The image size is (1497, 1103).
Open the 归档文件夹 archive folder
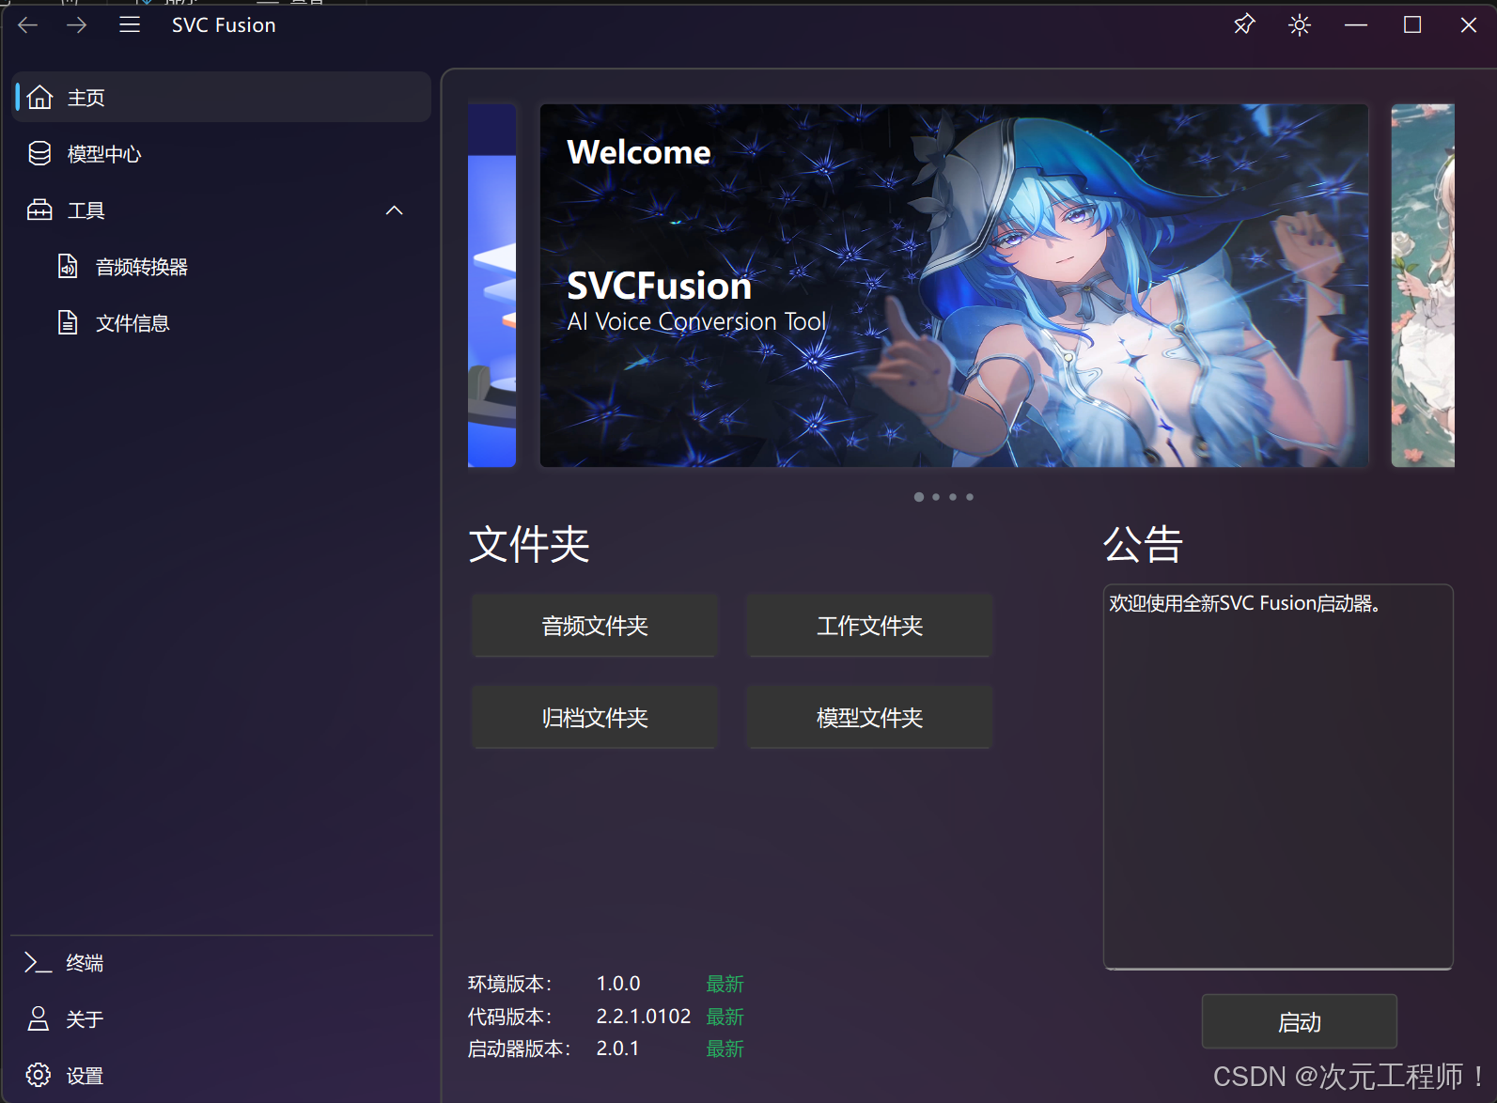point(595,718)
